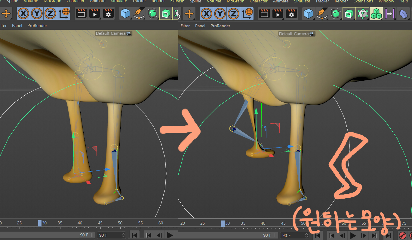Open ProRender menu in left viewport
Screen dimensions: 412x240
tap(37, 25)
